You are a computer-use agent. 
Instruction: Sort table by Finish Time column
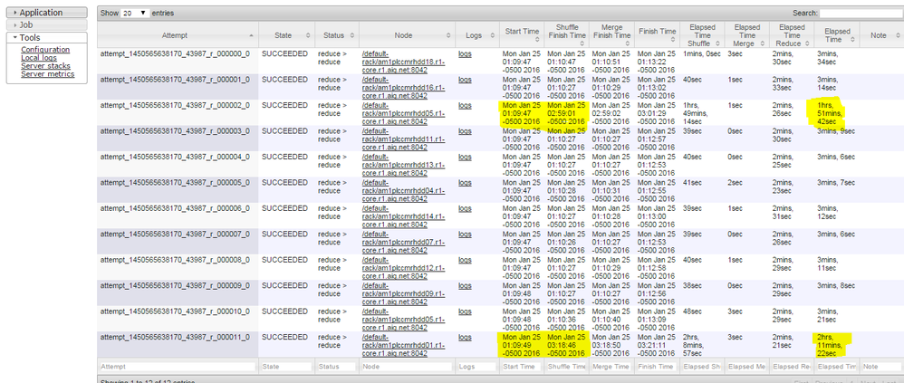657,35
